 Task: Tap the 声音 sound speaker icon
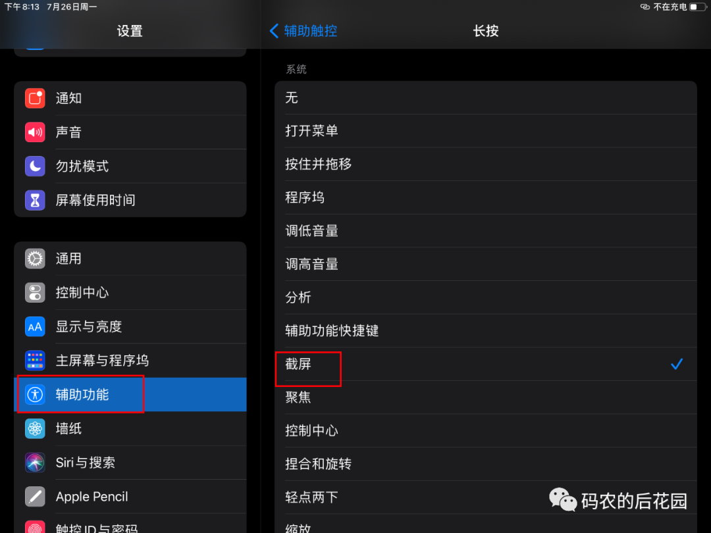pyautogui.click(x=35, y=132)
